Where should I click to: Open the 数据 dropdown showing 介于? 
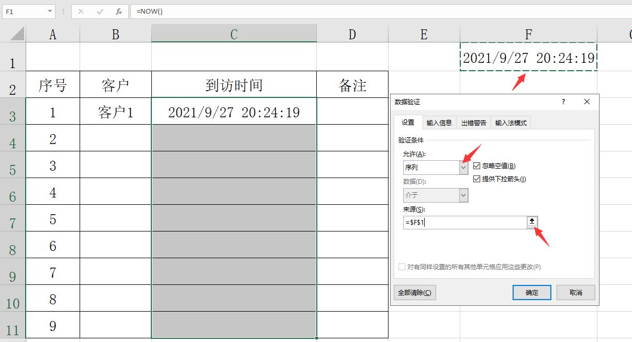coord(463,195)
